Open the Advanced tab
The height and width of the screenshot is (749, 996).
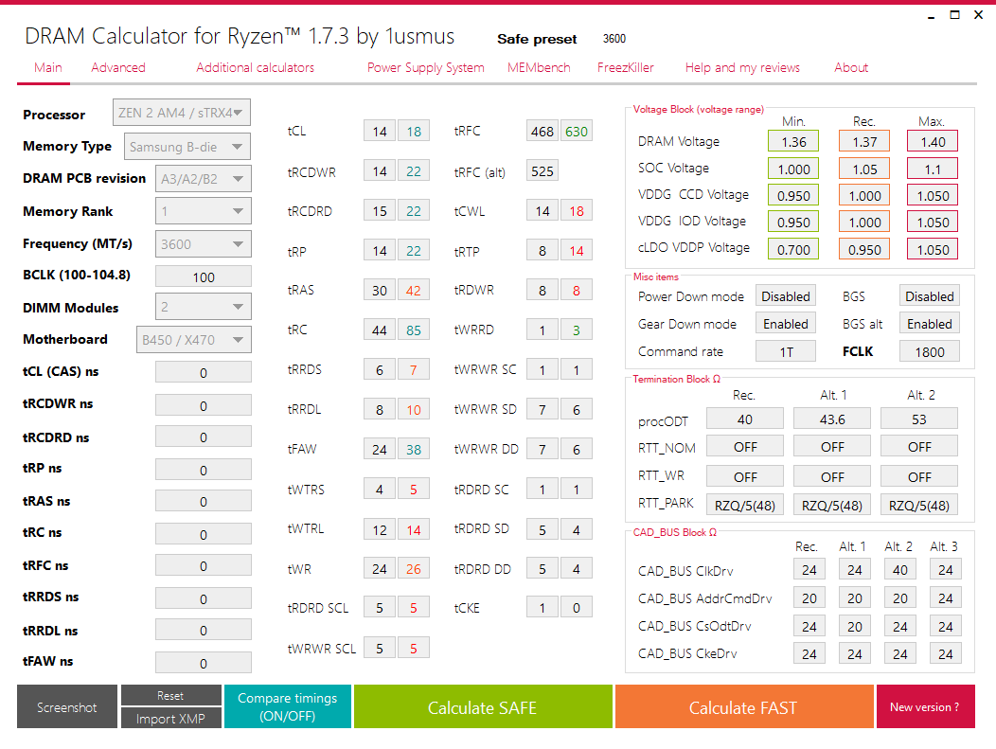118,67
